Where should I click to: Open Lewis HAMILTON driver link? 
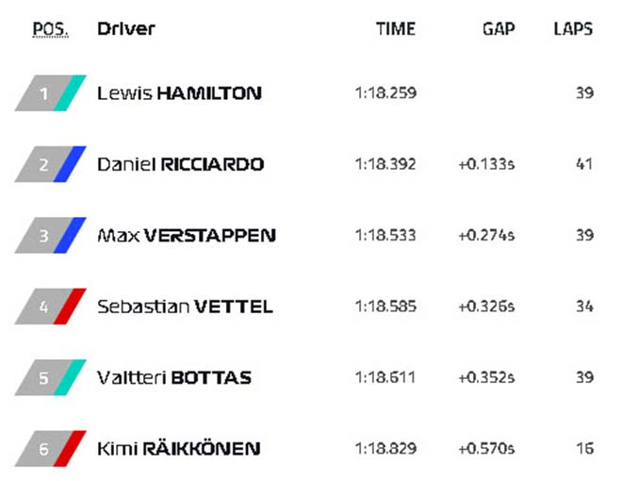coord(179,93)
